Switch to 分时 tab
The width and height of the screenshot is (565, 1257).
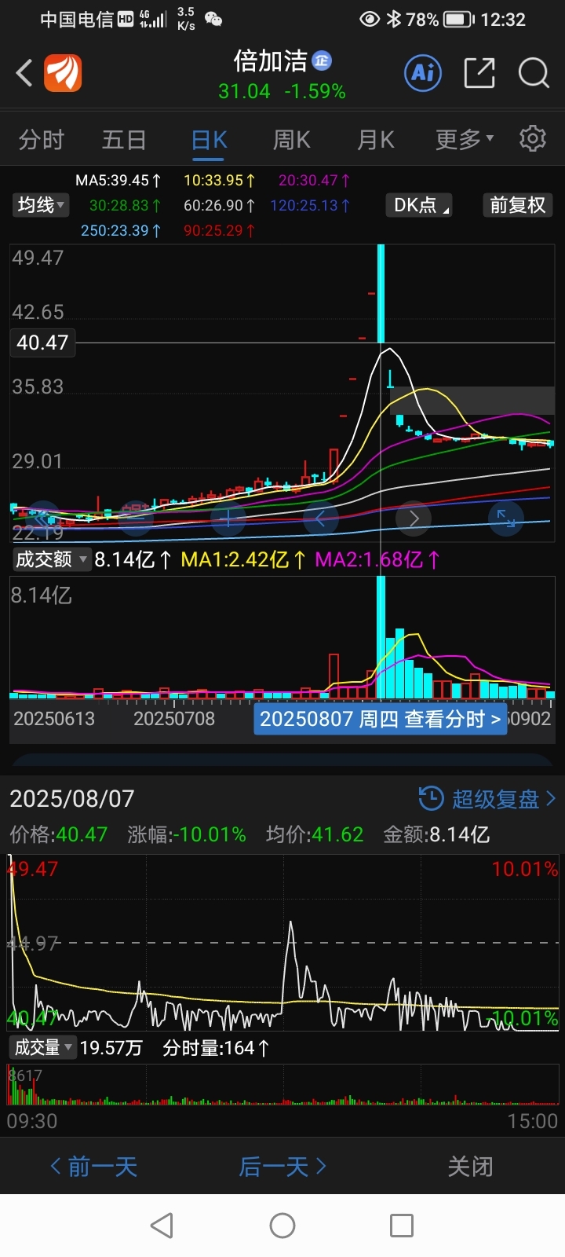pos(42,140)
